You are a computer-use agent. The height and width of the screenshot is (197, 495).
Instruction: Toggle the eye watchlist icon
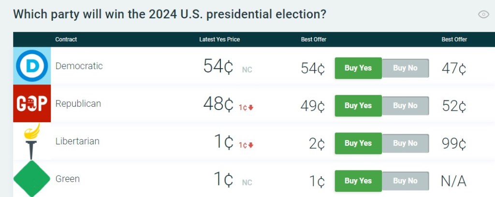[x=483, y=14]
